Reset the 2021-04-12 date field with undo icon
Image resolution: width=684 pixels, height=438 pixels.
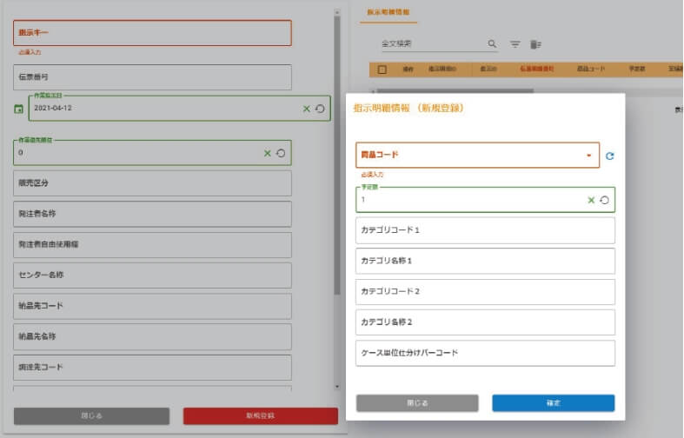pos(320,109)
